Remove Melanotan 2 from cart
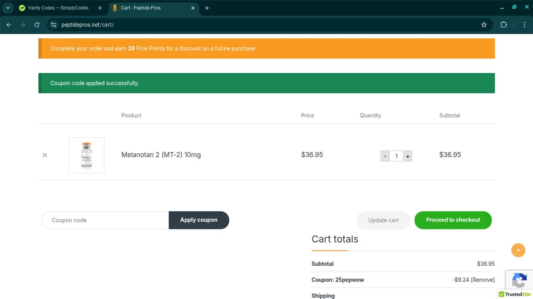The height and width of the screenshot is (299, 533). 45,155
